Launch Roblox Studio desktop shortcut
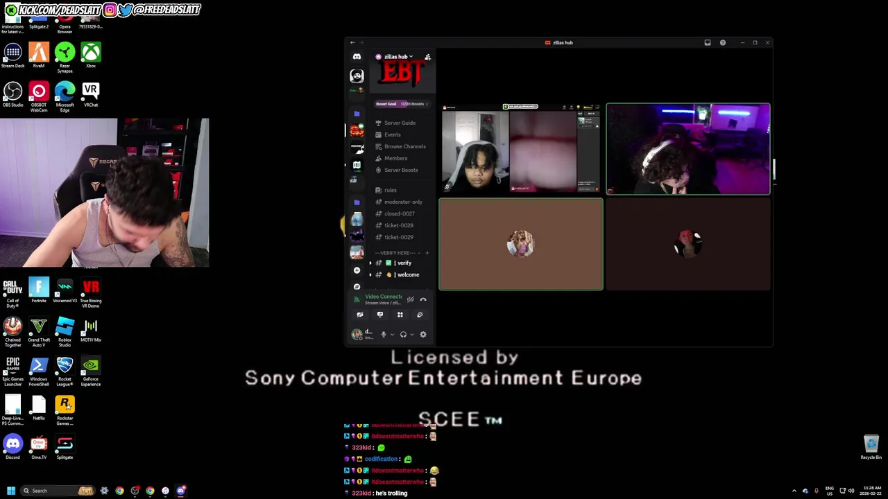Viewport: 888px width, 499px height. click(65, 333)
